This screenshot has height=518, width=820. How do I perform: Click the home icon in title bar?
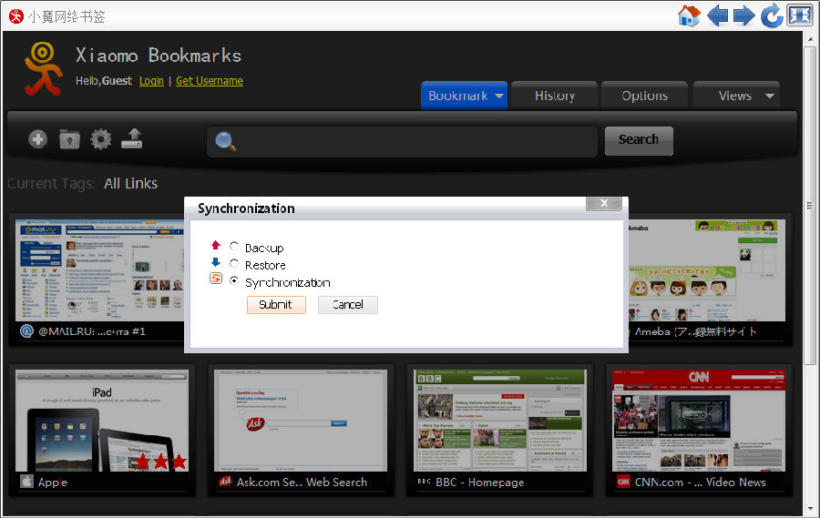click(x=689, y=15)
